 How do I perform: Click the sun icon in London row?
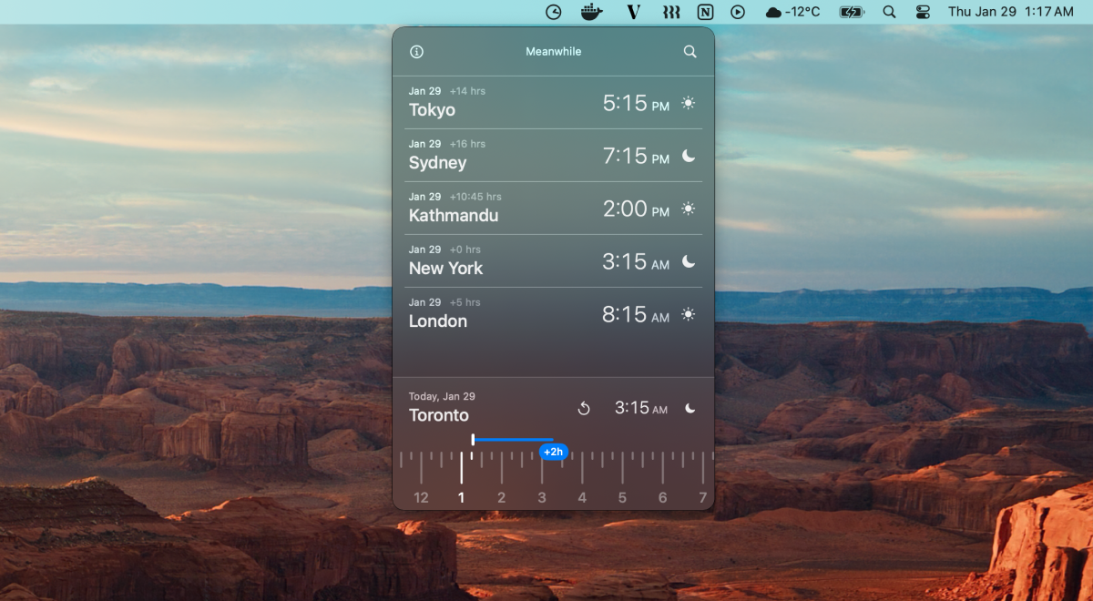(689, 314)
